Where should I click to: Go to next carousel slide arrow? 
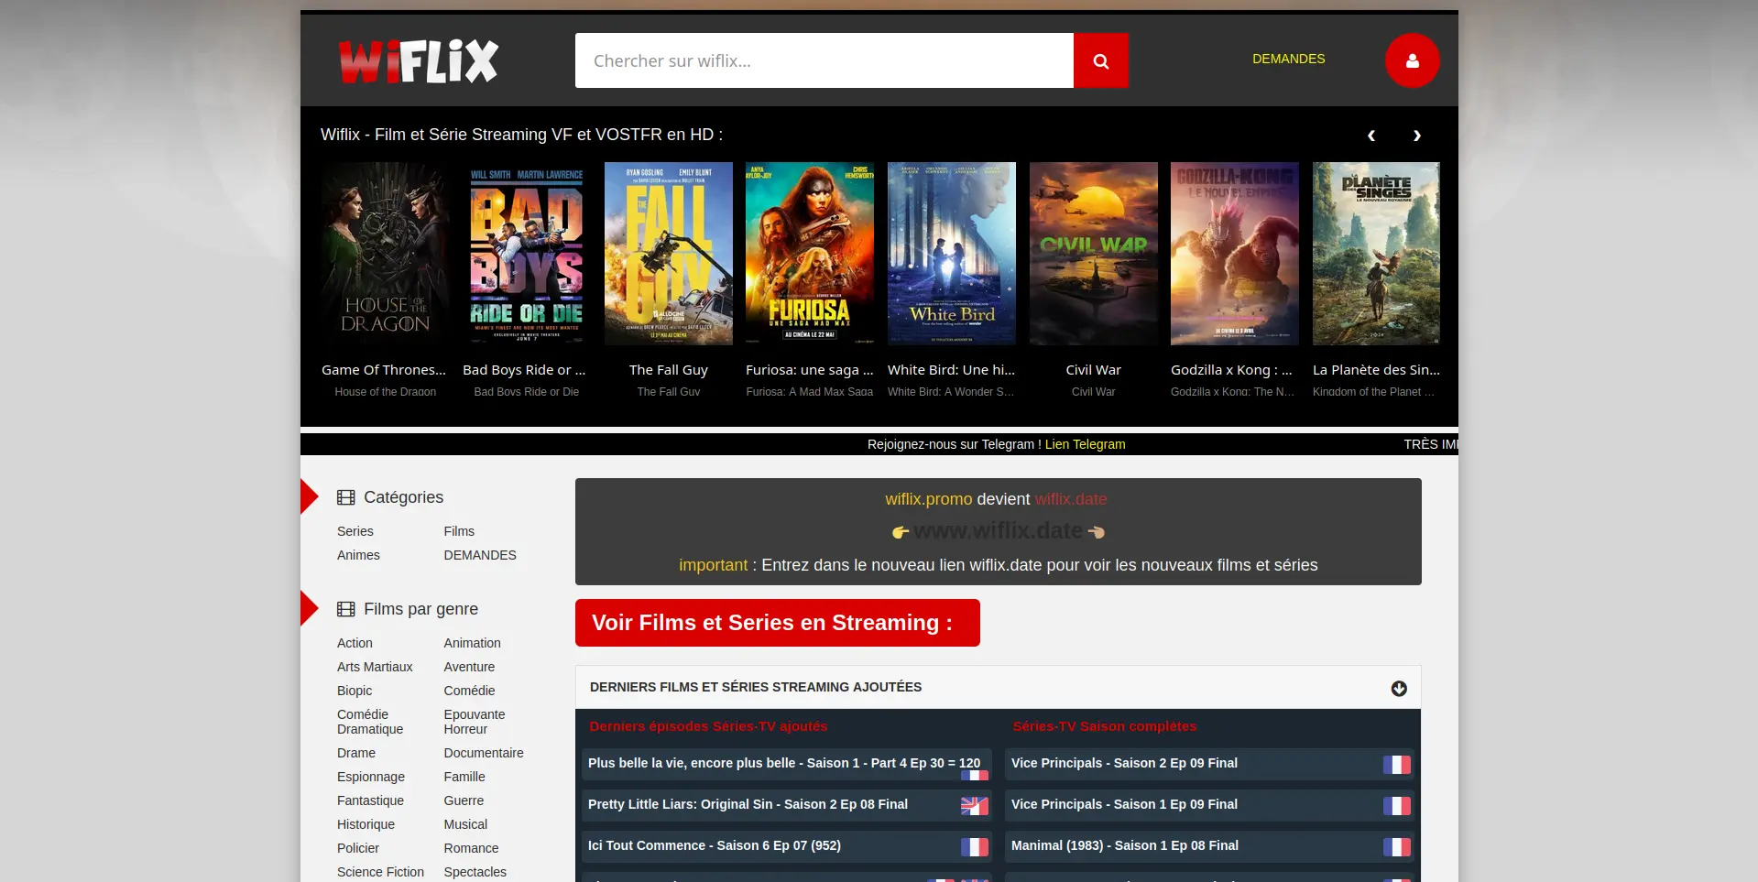1416,136
